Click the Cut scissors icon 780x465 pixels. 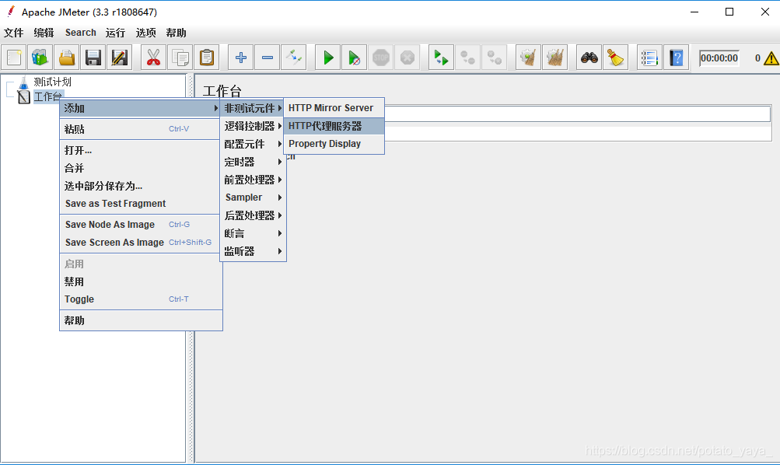(x=153, y=58)
